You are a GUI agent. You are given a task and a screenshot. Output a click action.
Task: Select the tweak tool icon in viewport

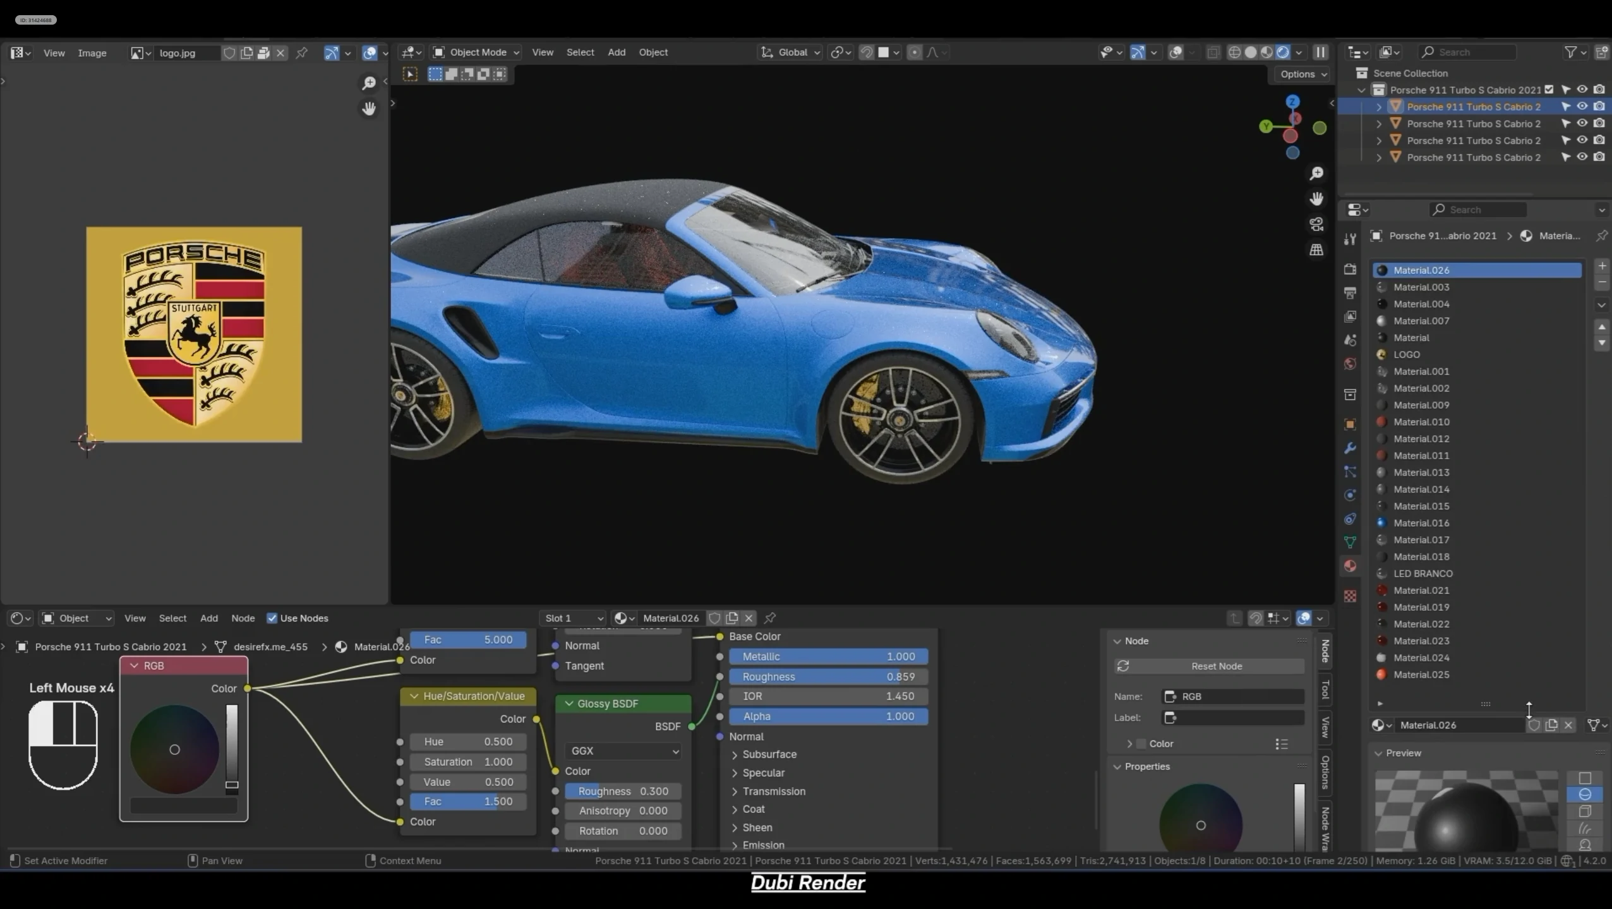click(x=410, y=75)
